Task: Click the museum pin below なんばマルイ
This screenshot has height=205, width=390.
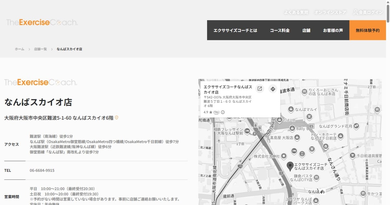Action: (x=309, y=116)
